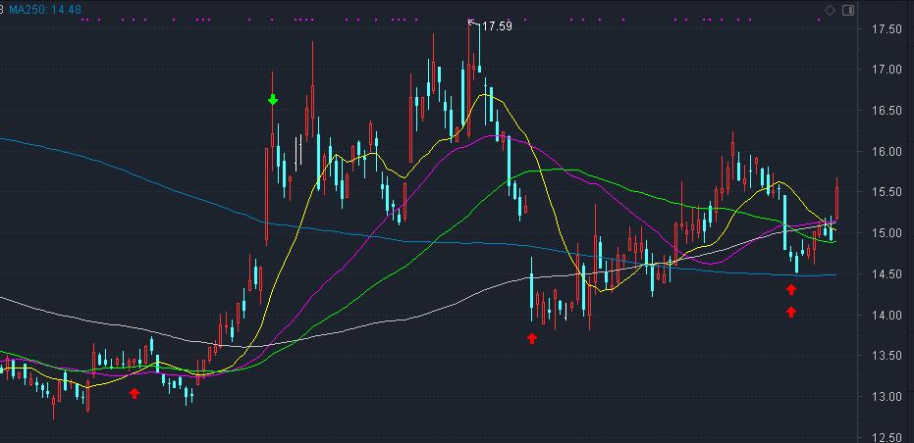This screenshot has width=914, height=443.
Task: Select the MA250: 14.48 indicator label
Action: [45, 10]
